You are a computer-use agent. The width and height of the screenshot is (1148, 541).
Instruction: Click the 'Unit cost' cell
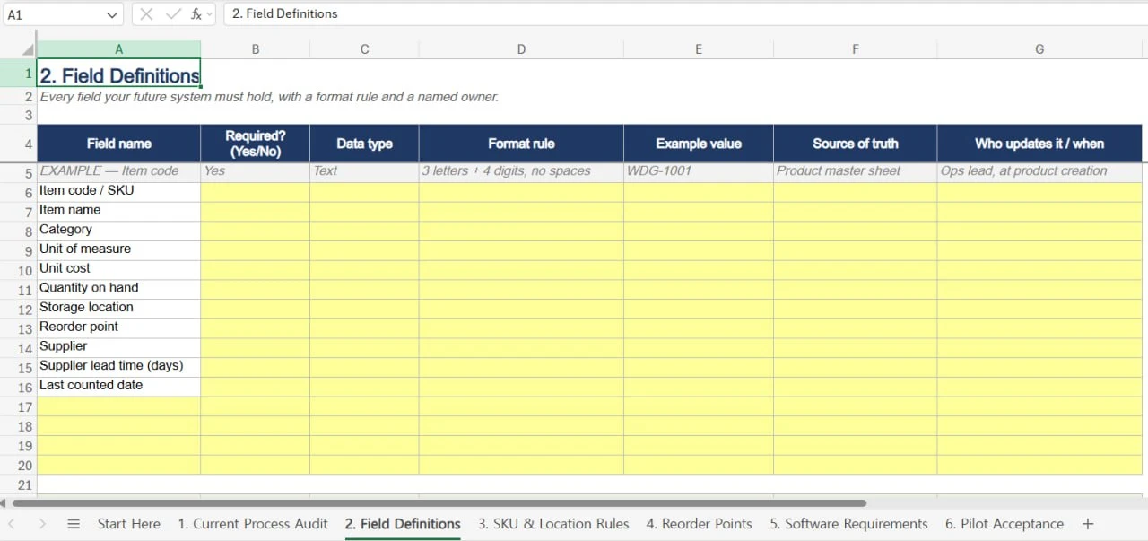tap(118, 269)
